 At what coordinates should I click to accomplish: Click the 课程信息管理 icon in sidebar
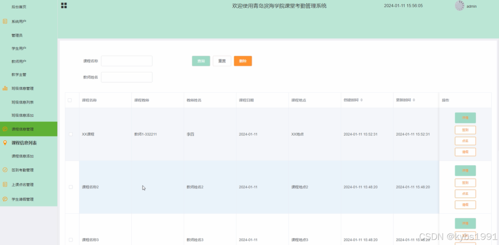5,129
